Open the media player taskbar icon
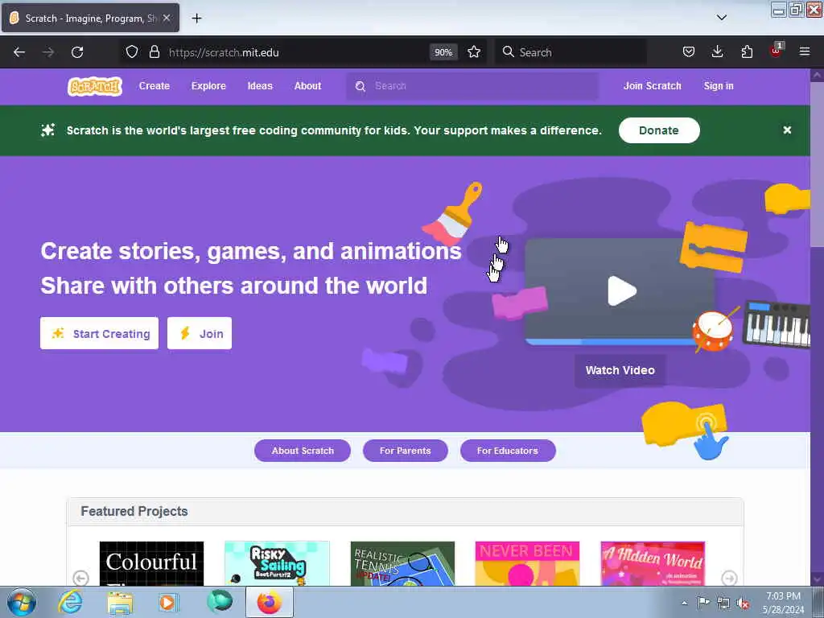 coord(169,602)
